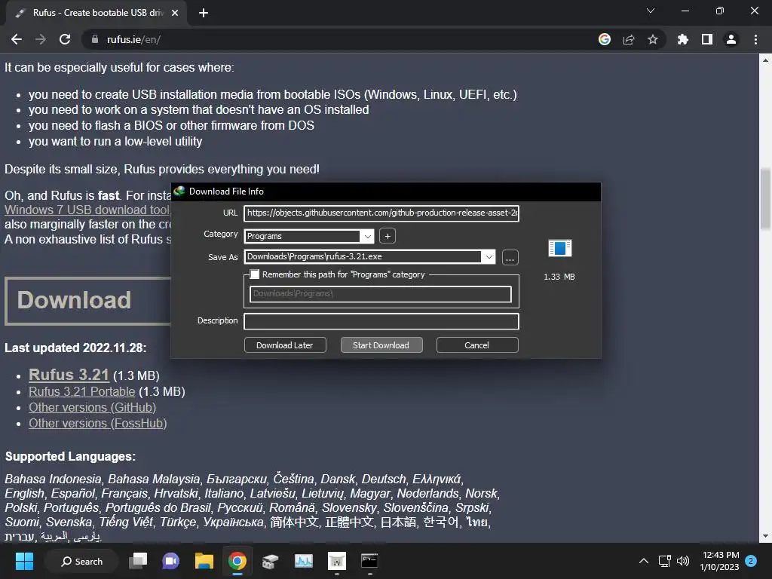This screenshot has width=772, height=579.
Task: Open the Category dropdown Programs
Action: pyautogui.click(x=308, y=236)
